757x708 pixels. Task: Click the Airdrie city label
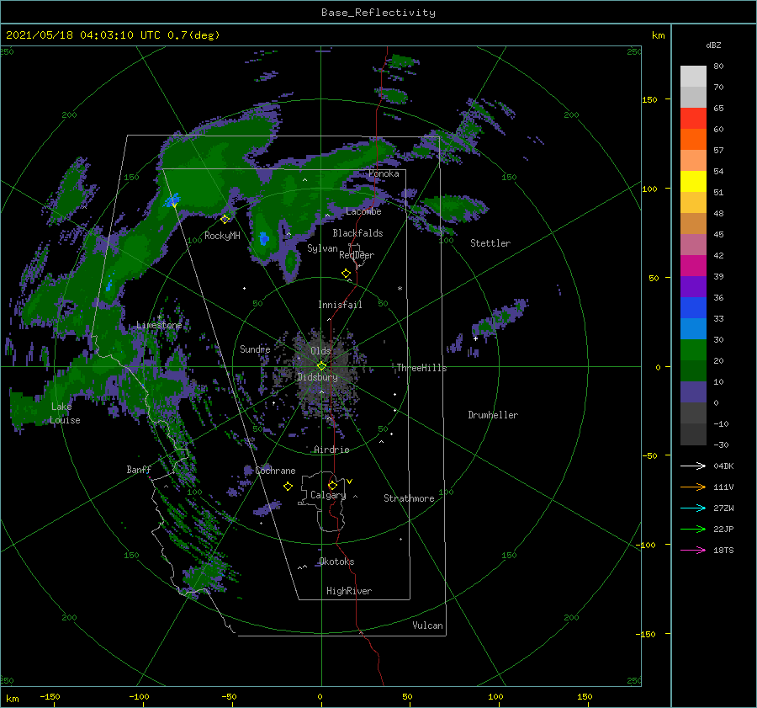pyautogui.click(x=331, y=450)
